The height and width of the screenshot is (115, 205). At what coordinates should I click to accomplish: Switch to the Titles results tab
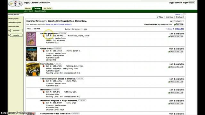pos(160,17)
